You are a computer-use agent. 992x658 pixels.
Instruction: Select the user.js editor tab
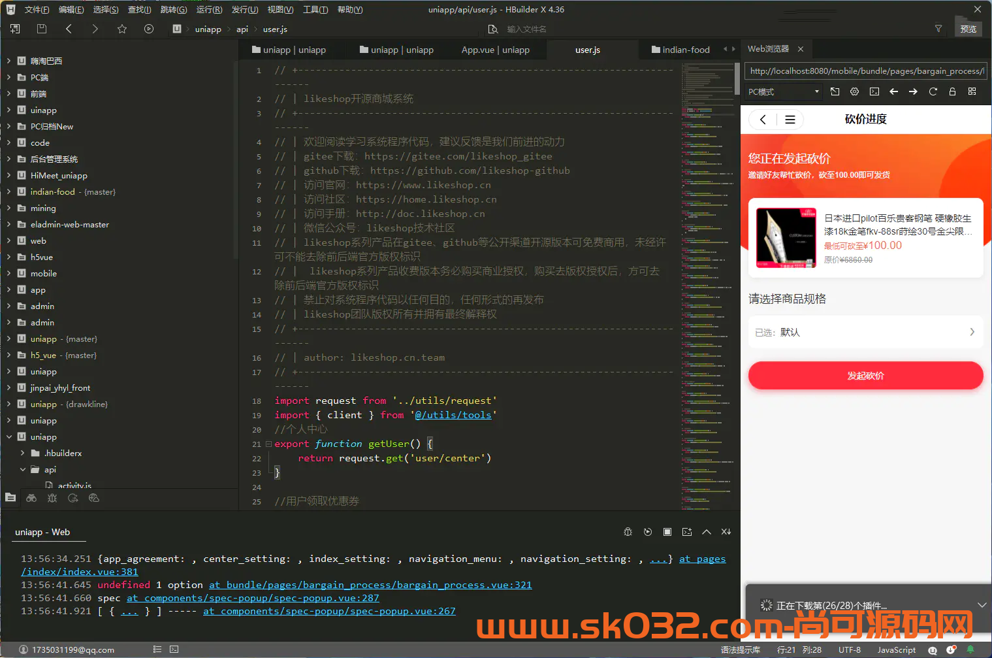click(x=588, y=50)
